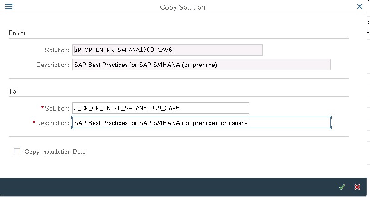Click the To group heading
This screenshot has height=197, width=370.
click(13, 91)
